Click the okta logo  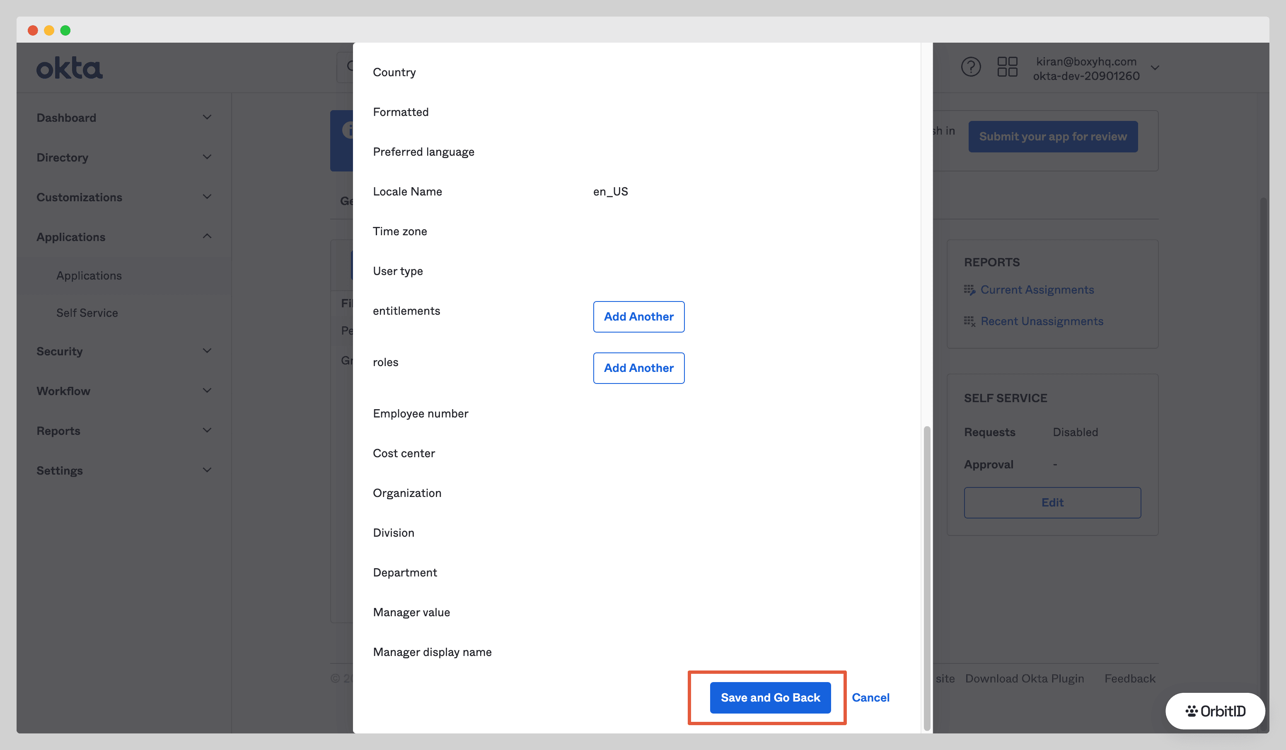tap(70, 68)
